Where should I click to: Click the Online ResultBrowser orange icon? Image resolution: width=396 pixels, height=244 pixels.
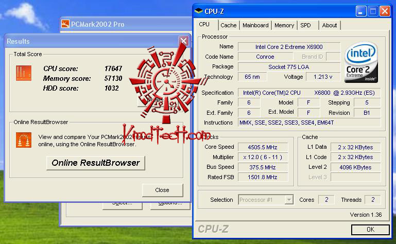[x=24, y=140]
